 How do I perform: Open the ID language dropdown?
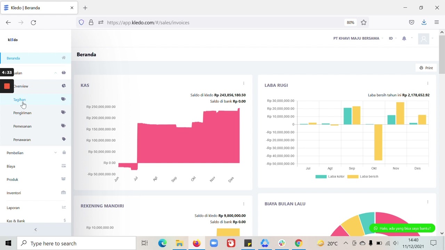(393, 39)
